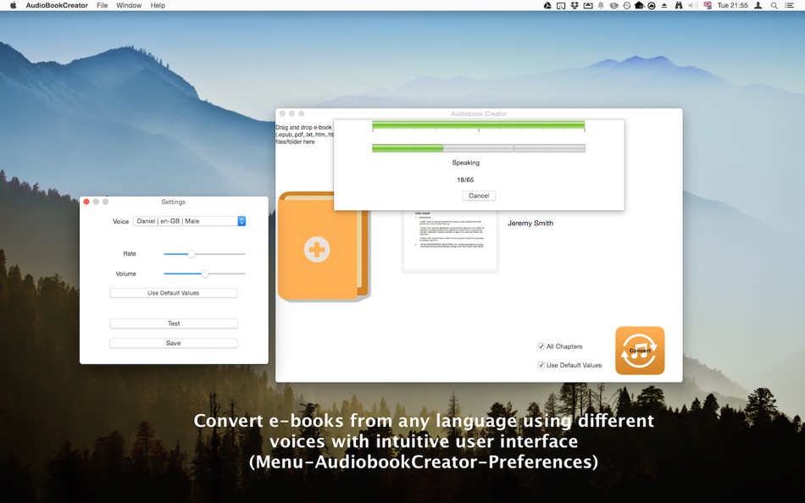
Task: Click the document preview thumbnail
Action: [450, 240]
